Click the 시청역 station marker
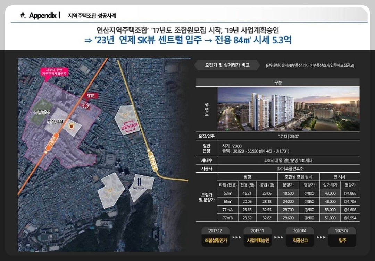 point(52,142)
